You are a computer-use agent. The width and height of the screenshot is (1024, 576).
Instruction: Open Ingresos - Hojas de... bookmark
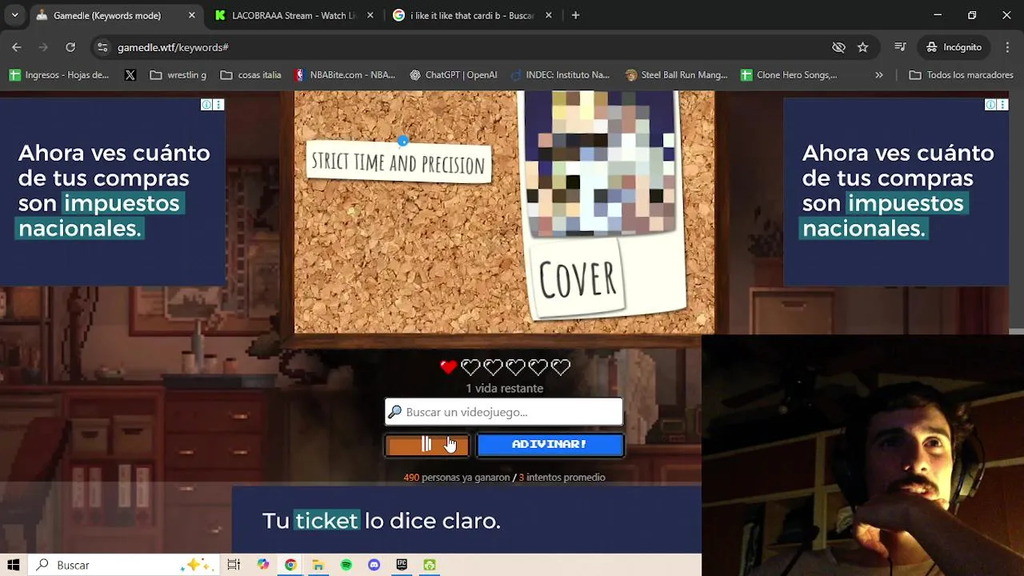coord(59,75)
